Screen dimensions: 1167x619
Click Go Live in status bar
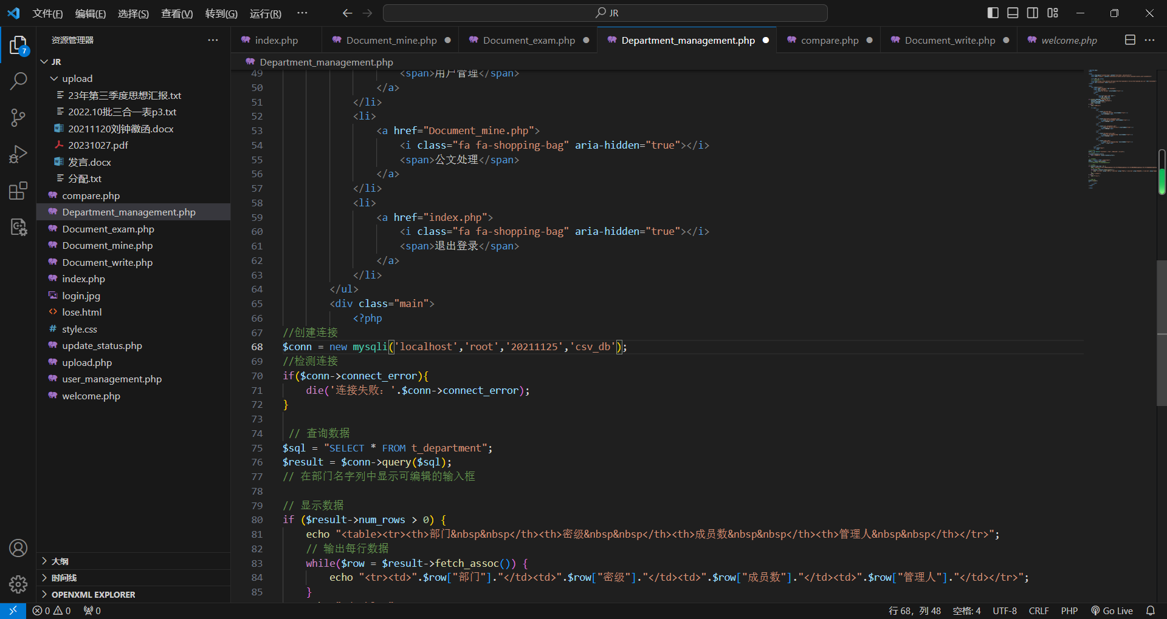(x=1112, y=611)
